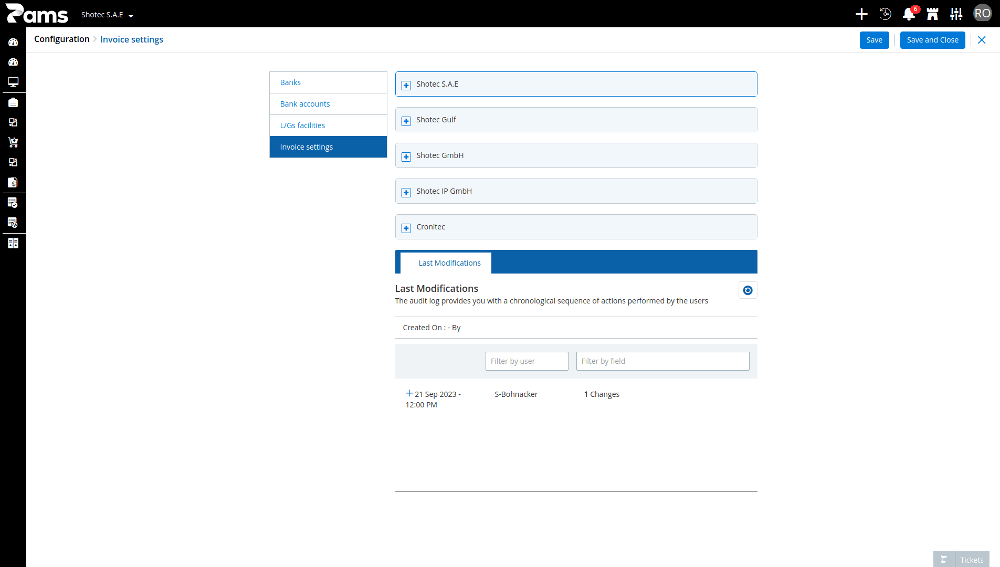The image size is (1000, 567).
Task: Go to Banks section
Action: point(328,82)
